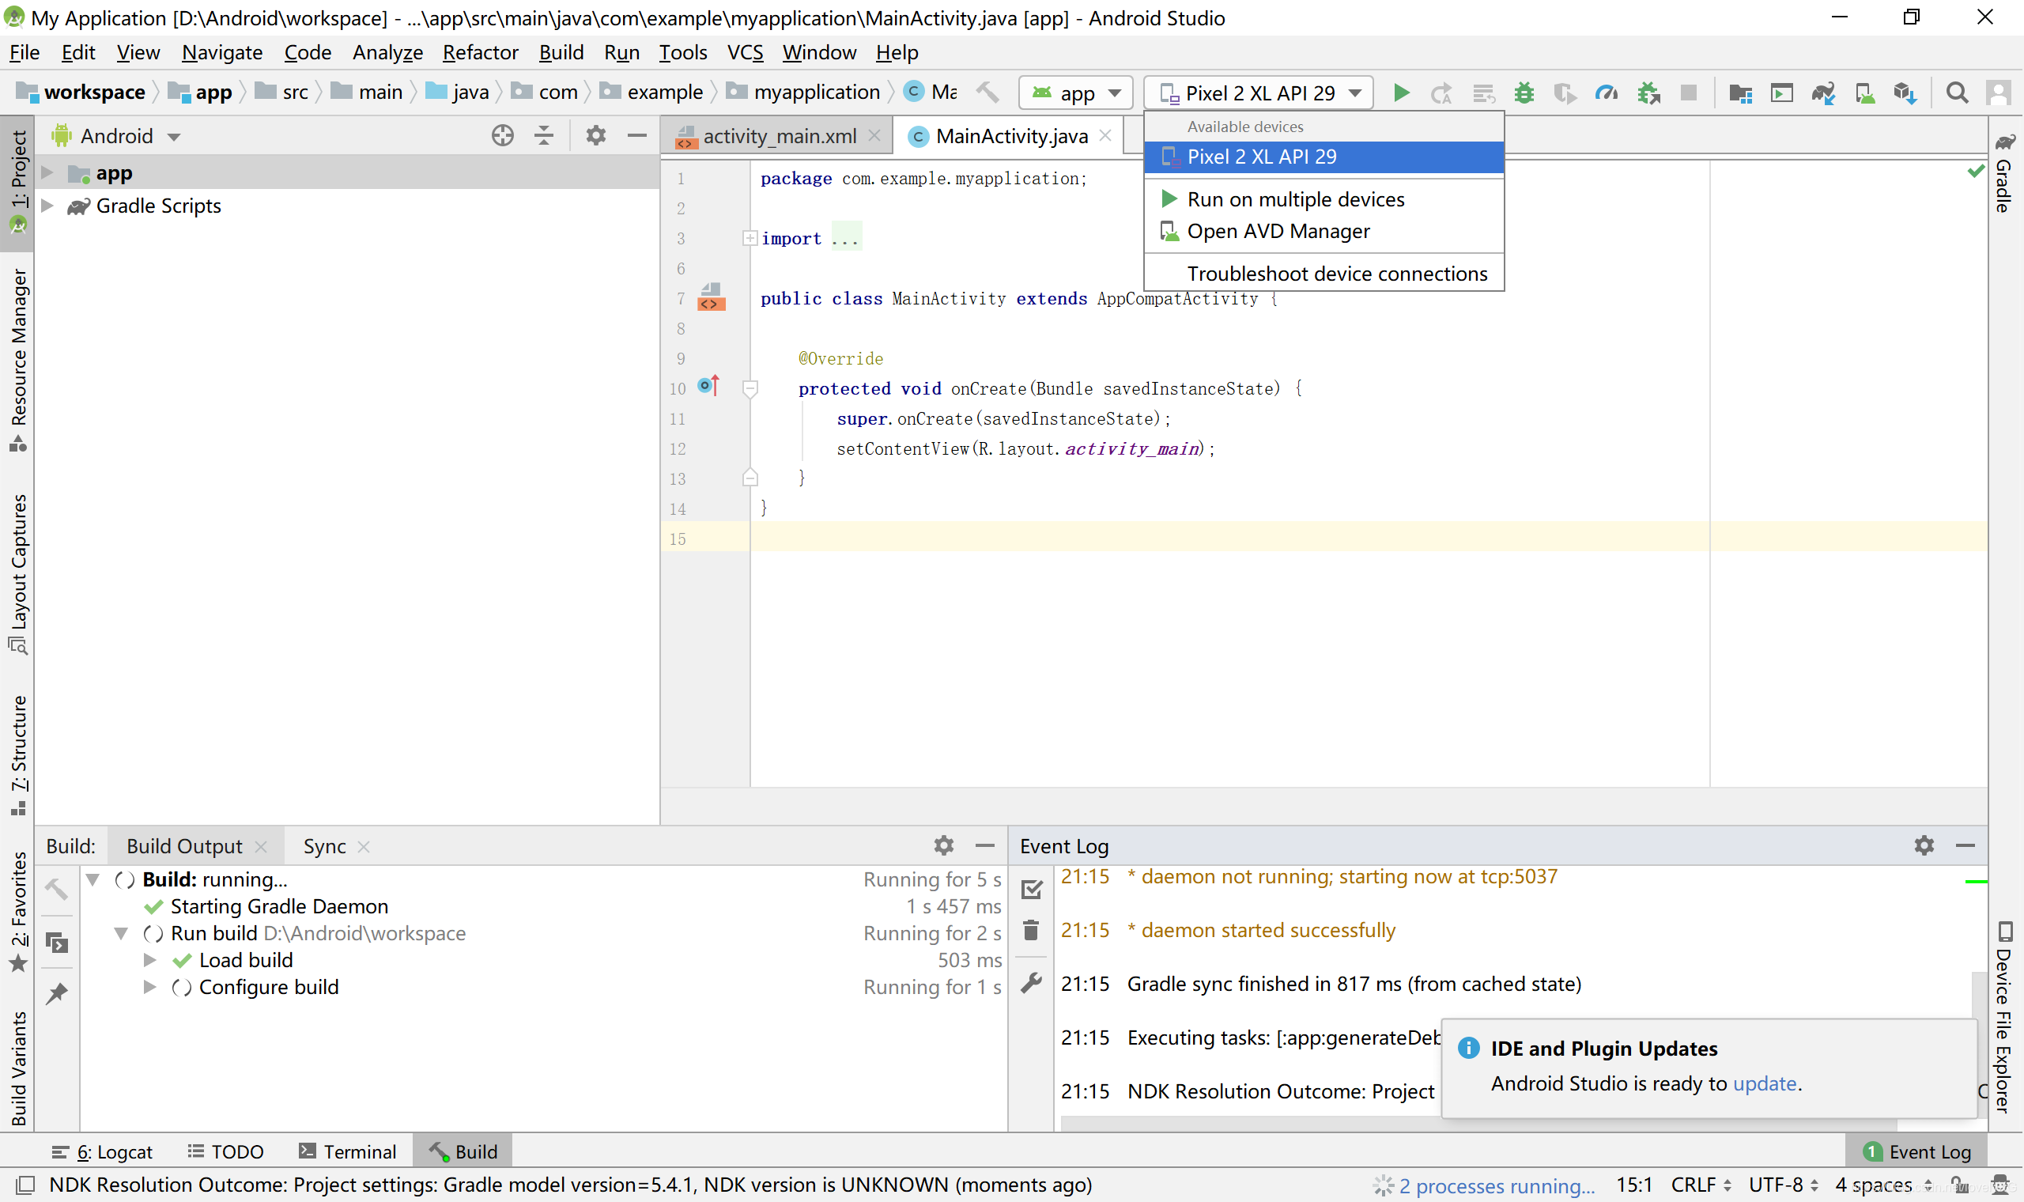Screen dimensions: 2024x1202
Task: Click the related XML file gutter icon
Action: pos(711,297)
